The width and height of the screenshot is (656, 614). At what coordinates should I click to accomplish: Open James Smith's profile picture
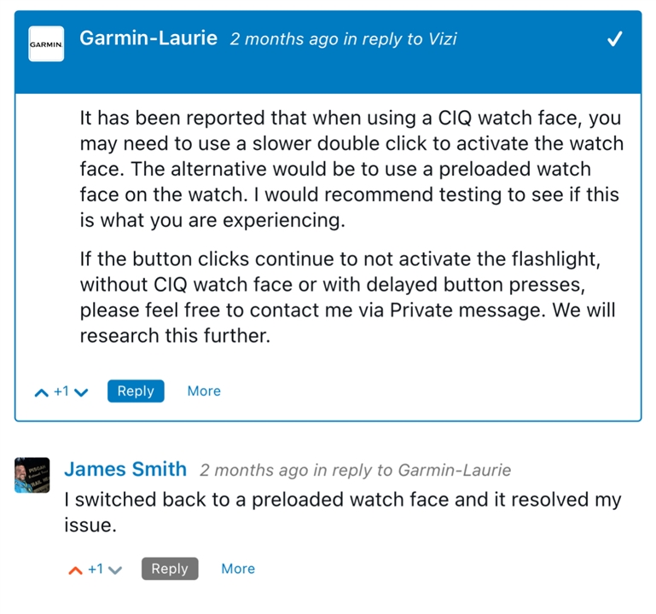(32, 475)
